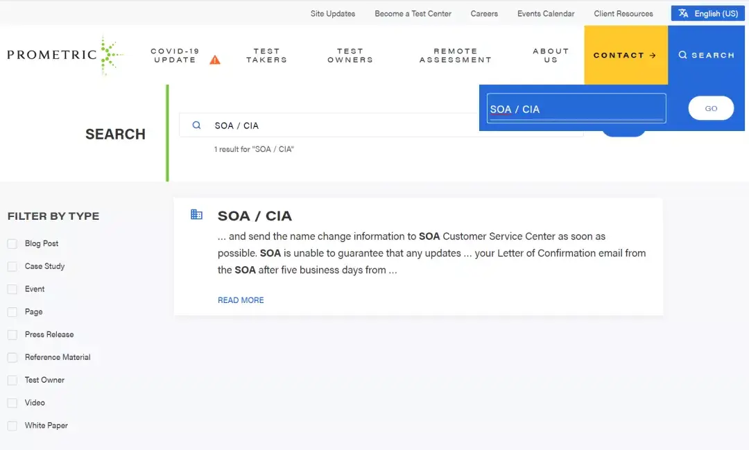
Task: Open the English (US) language selector
Action: (x=708, y=13)
